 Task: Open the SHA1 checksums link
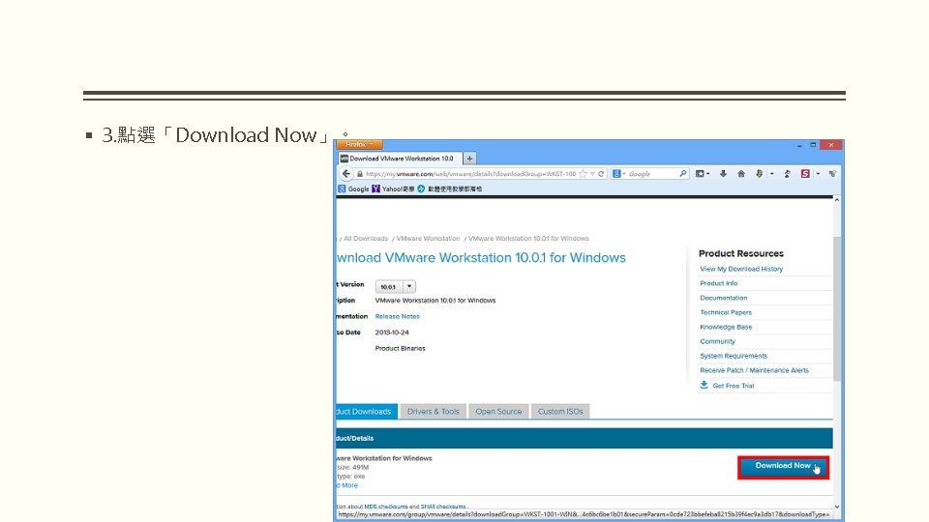click(x=443, y=507)
